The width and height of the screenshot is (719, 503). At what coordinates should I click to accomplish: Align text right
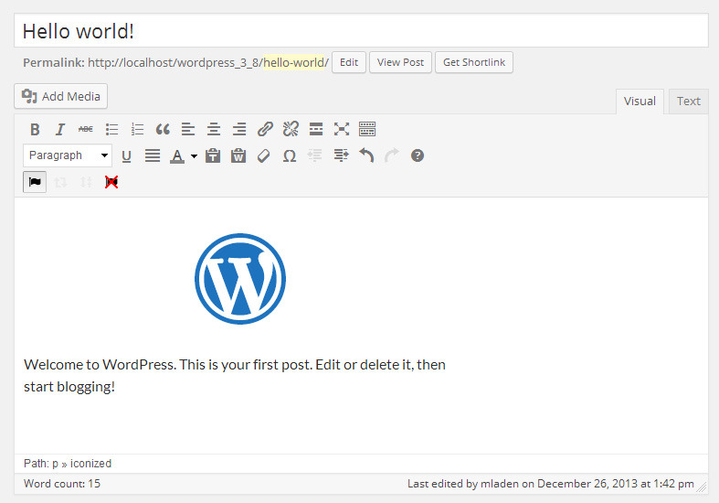click(x=239, y=130)
